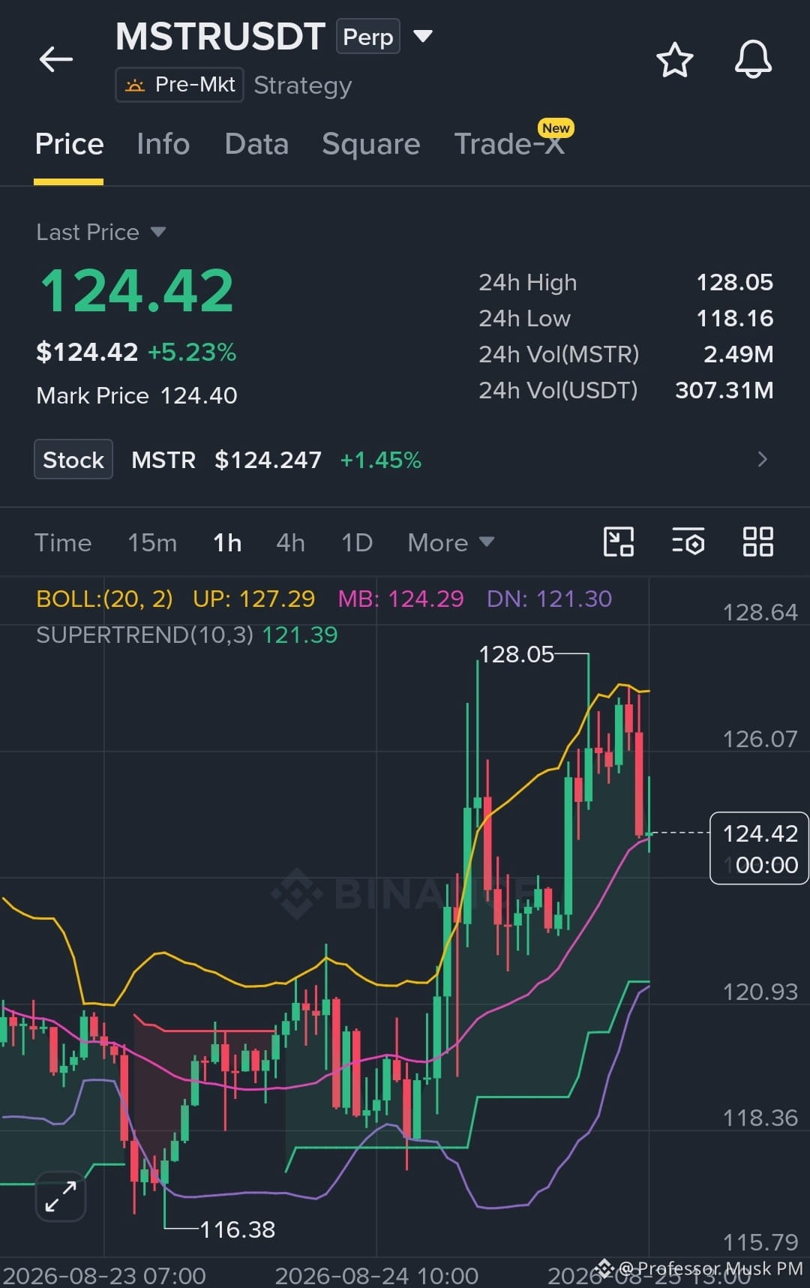
Task: Click the 24h Low value 118.16
Action: pyautogui.click(x=734, y=318)
